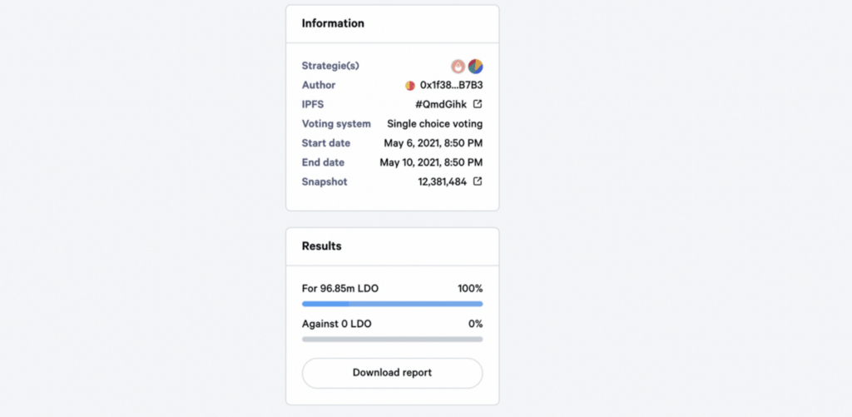Image resolution: width=852 pixels, height=417 pixels.
Task: Click the author's round avatar icon
Action: 409,86
